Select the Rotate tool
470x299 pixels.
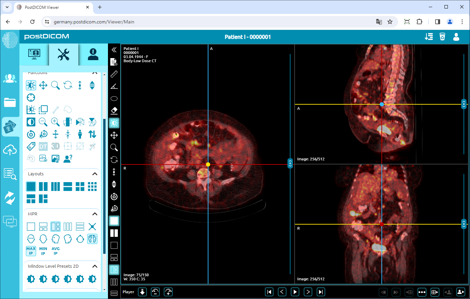(68, 85)
